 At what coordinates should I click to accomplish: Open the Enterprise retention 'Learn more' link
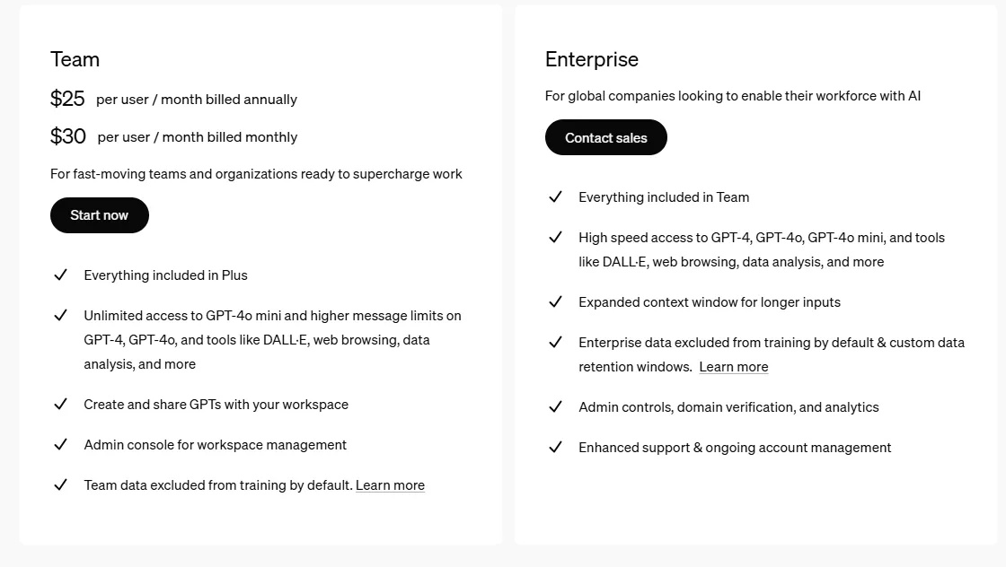tap(733, 366)
